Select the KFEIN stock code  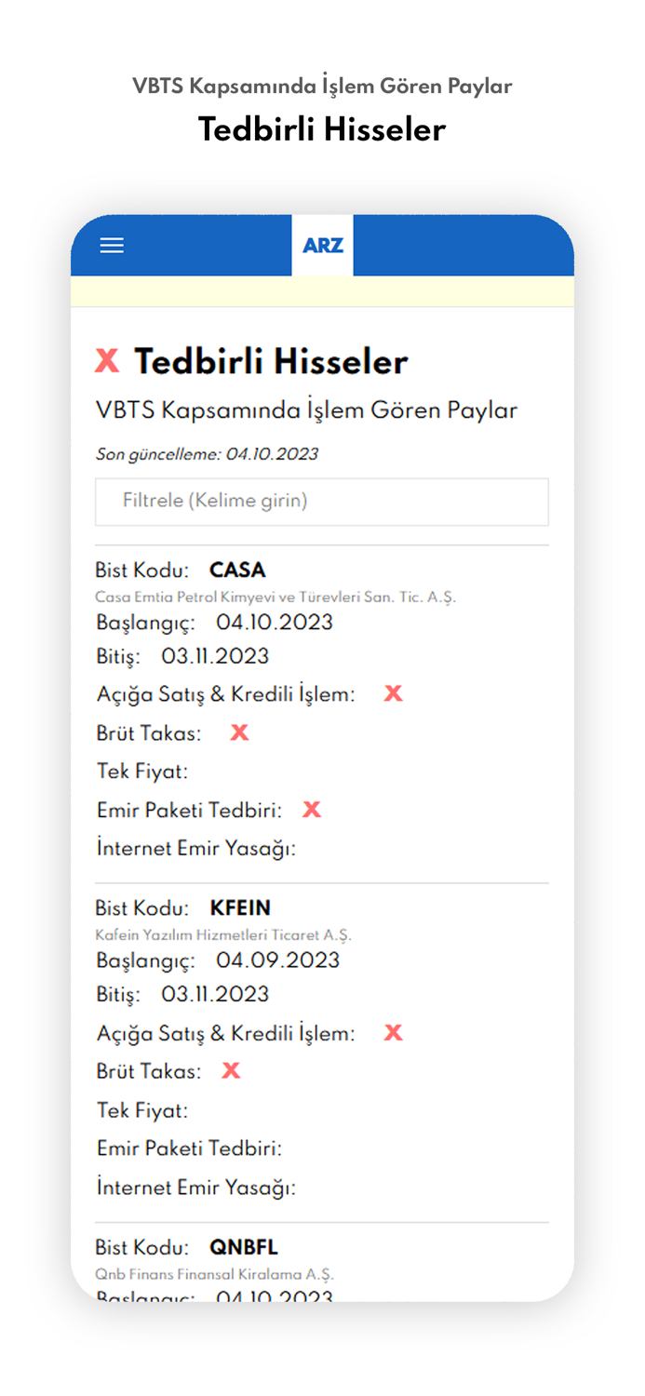pos(240,907)
